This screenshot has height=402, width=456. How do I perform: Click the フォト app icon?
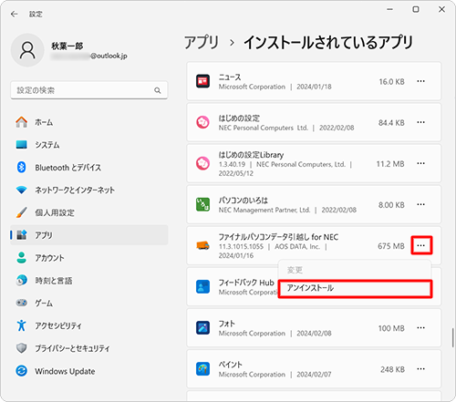click(202, 327)
